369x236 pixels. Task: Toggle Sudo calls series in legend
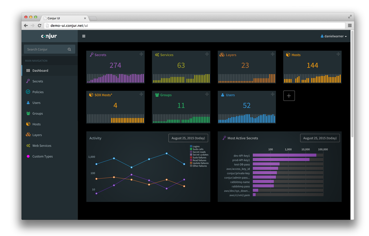(x=197, y=149)
